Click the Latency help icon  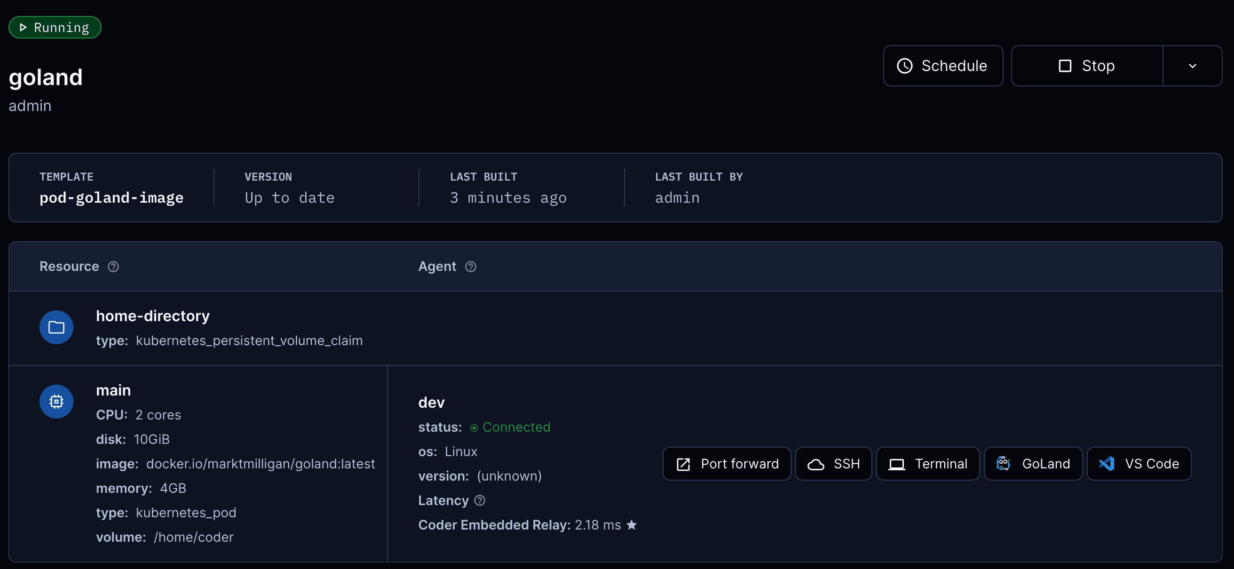480,500
